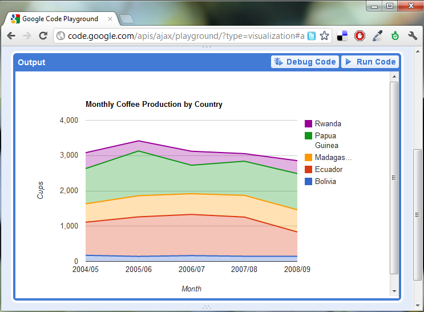The height and width of the screenshot is (312, 424).
Task: Click the Twitter extension icon in address bar
Action: pos(312,36)
